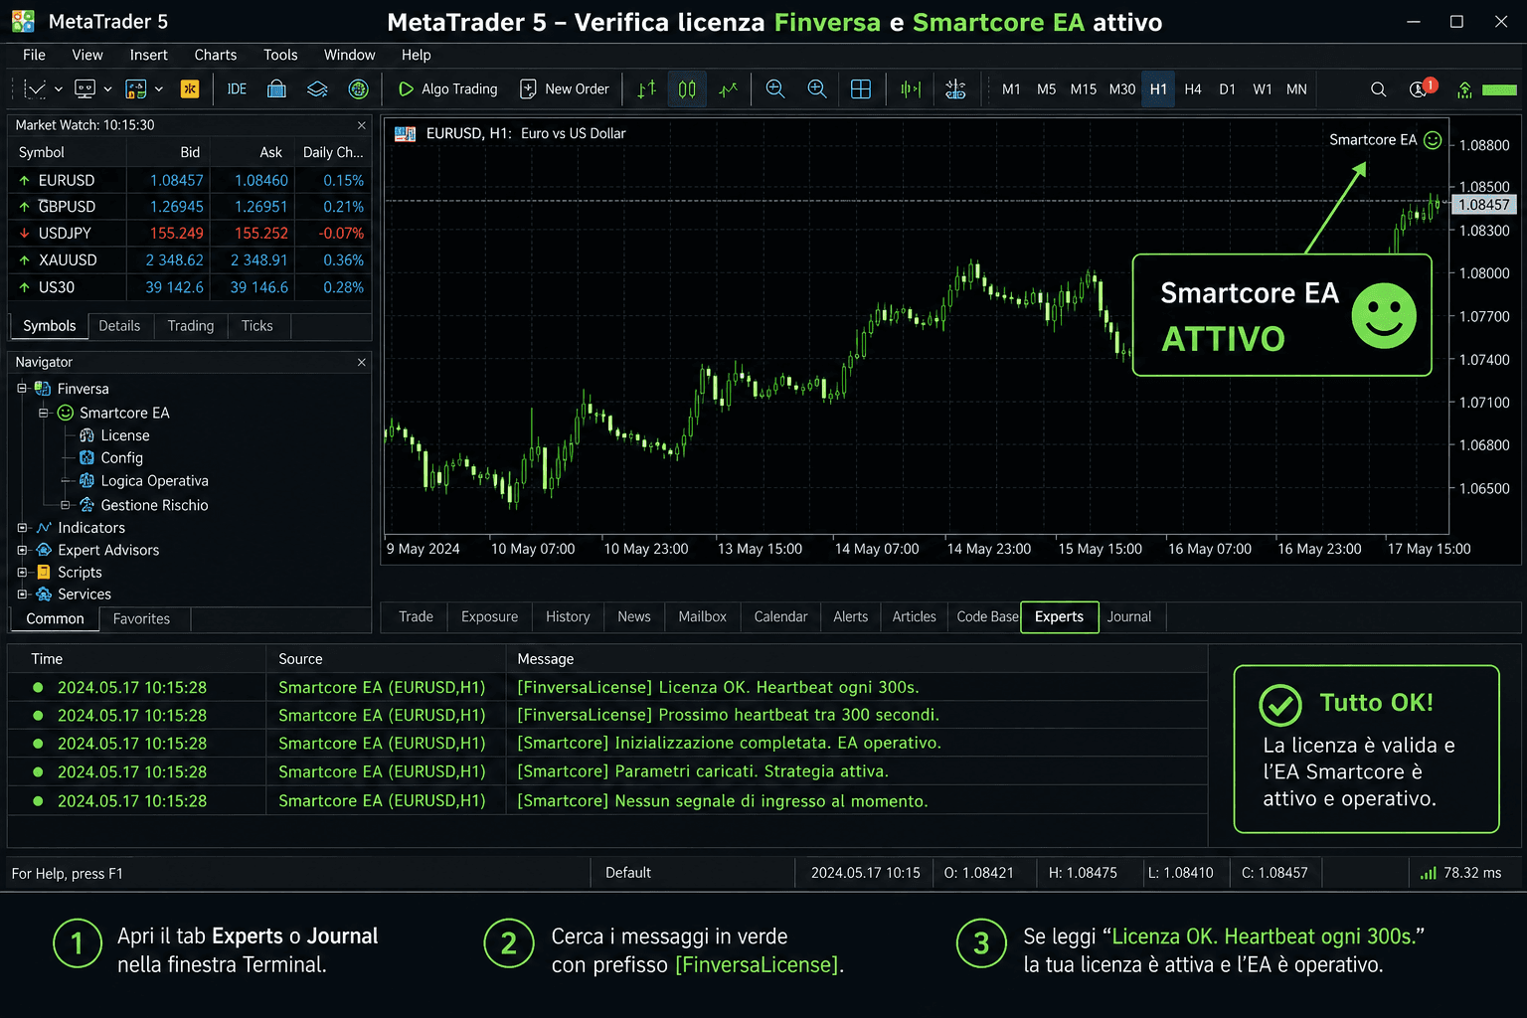Select the MN timeframe
1527x1018 pixels.
coord(1296,89)
